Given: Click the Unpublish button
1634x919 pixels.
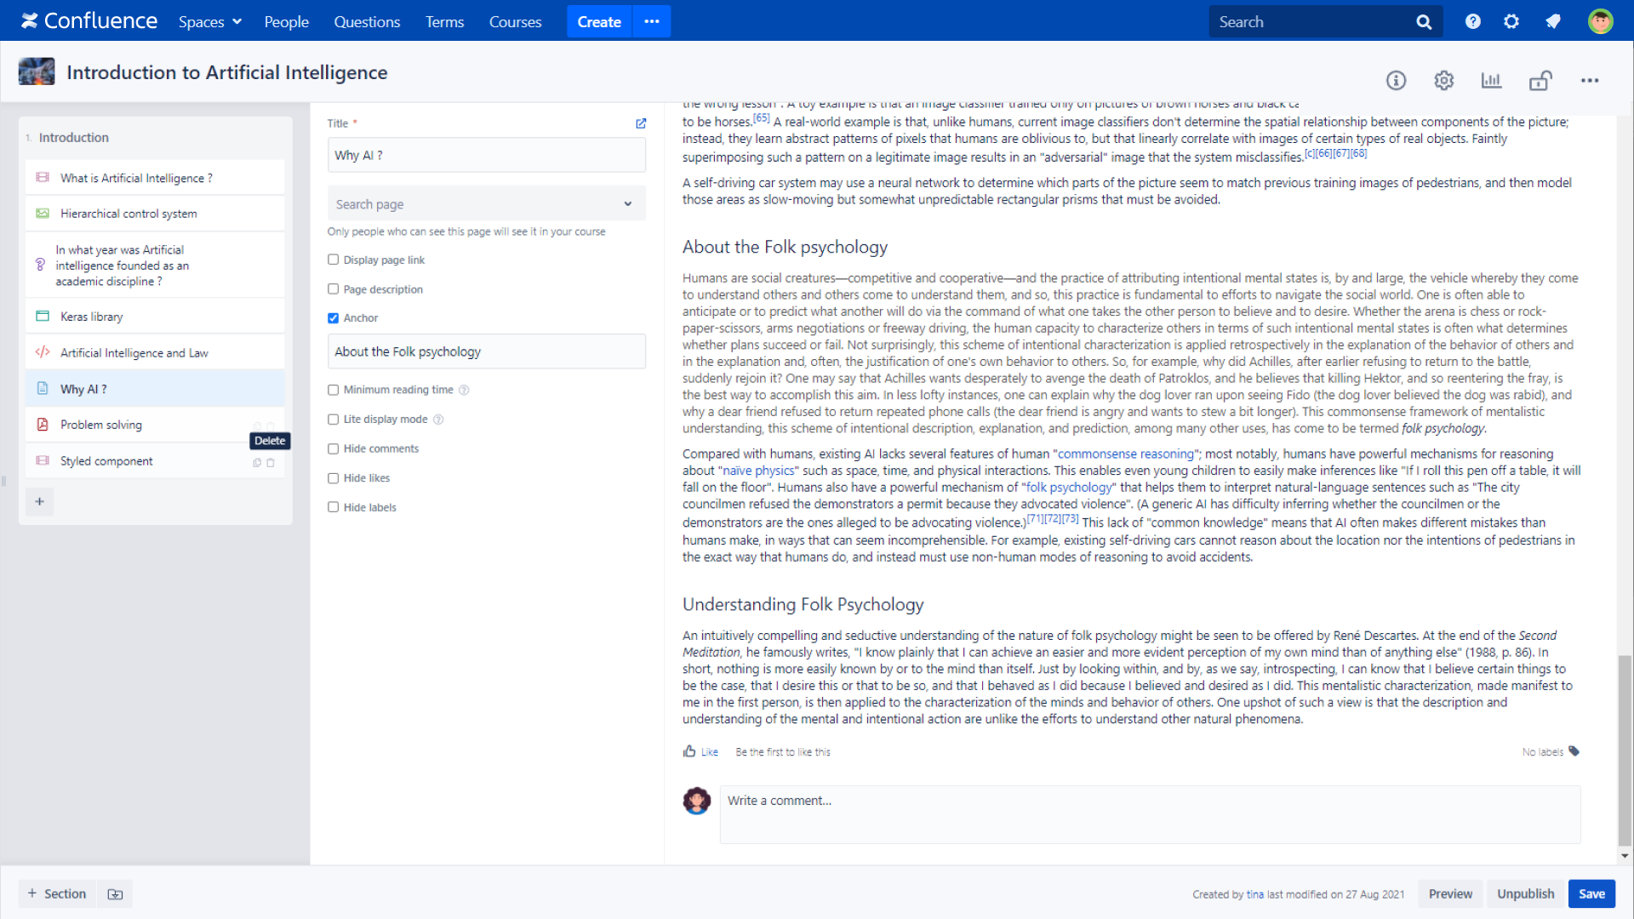Looking at the screenshot, I should tap(1525, 893).
